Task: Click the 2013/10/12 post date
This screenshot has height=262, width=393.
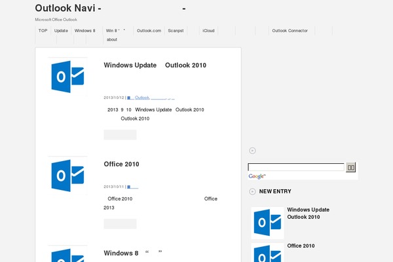Action: pos(114,98)
